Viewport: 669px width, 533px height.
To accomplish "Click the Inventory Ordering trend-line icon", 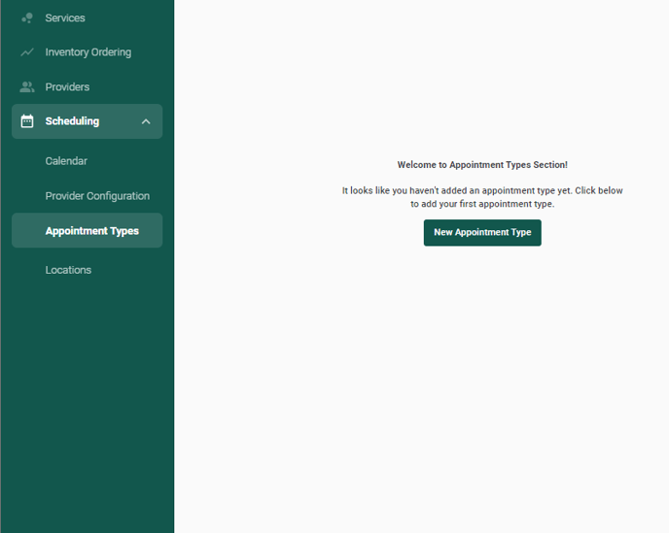I will (x=27, y=52).
